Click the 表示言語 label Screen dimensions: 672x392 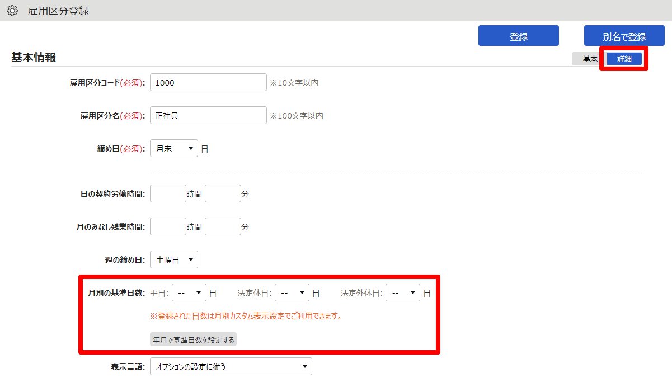tap(128, 367)
